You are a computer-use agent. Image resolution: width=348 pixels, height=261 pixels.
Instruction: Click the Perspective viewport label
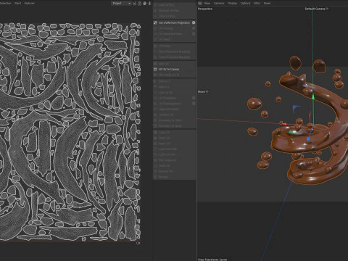[x=205, y=9]
